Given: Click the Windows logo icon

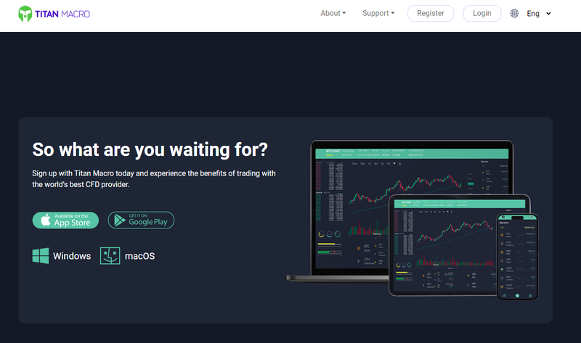Looking at the screenshot, I should (x=41, y=256).
